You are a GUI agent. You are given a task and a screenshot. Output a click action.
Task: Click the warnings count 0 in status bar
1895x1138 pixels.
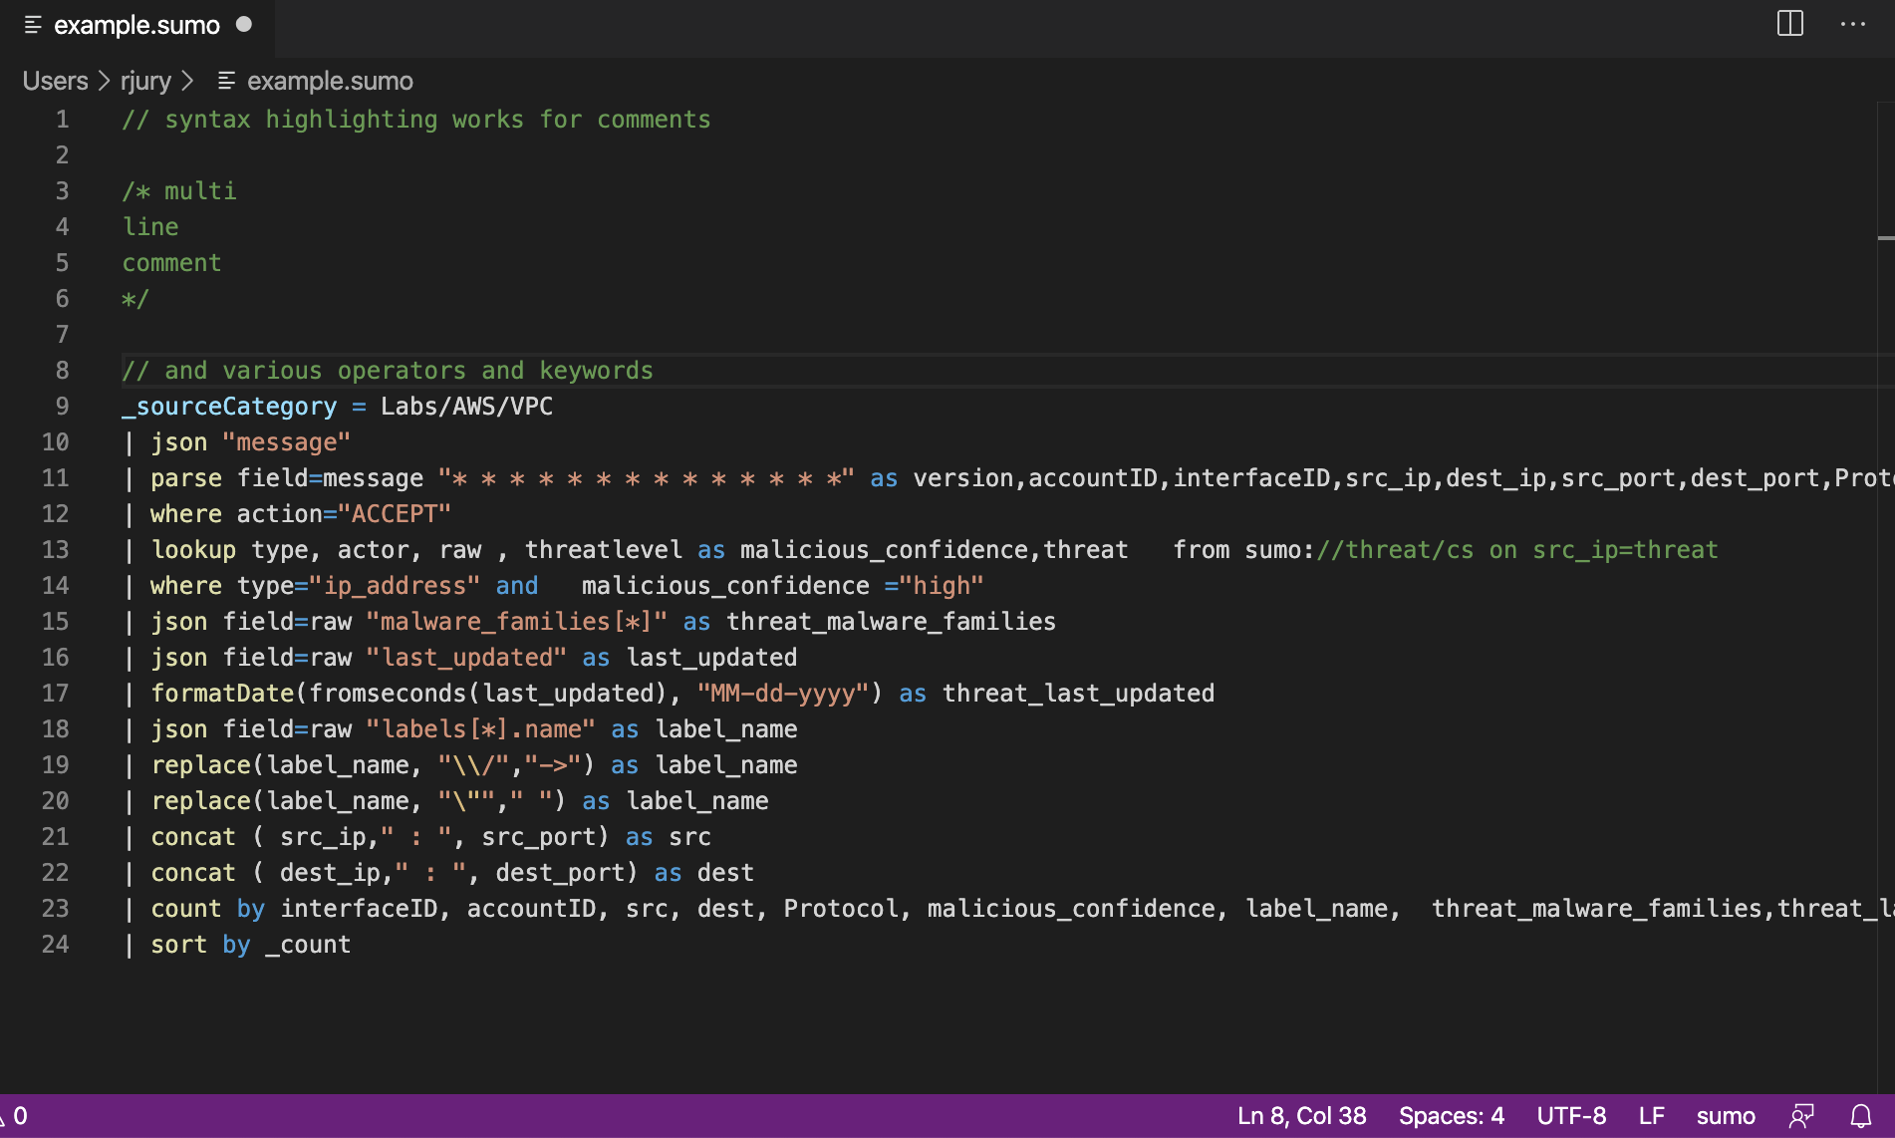pyautogui.click(x=15, y=1116)
